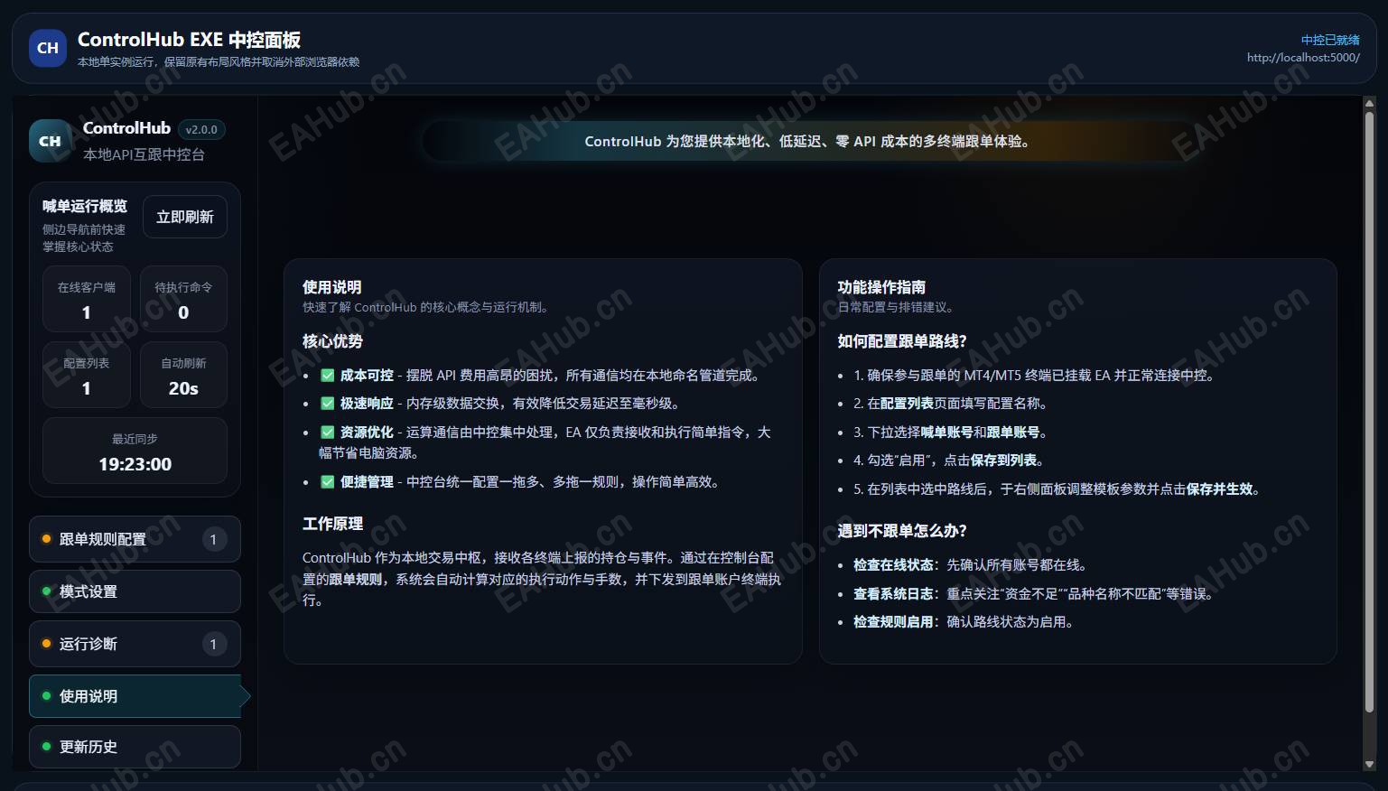1388x791 pixels.
Task: Click the 工作原理 heading
Action: pyautogui.click(x=332, y=524)
